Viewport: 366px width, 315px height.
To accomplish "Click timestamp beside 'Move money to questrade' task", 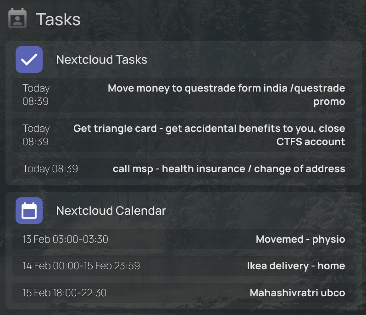I will pos(36,95).
